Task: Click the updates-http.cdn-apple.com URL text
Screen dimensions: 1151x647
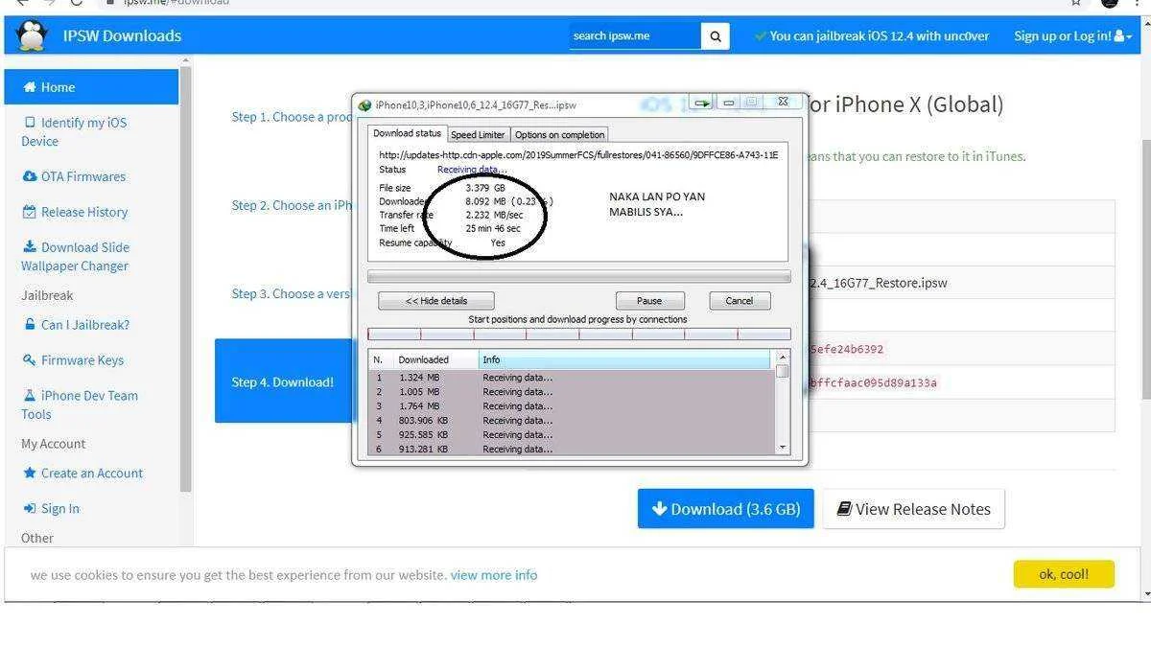Action: click(578, 154)
